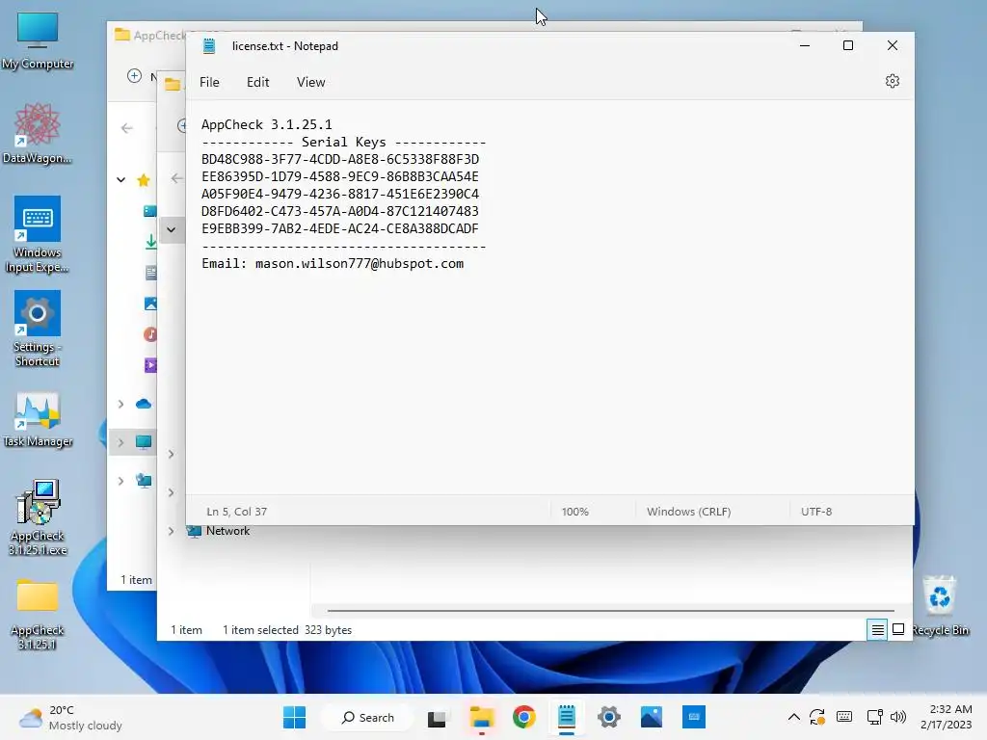Open Task Manager desktop shortcut
987x740 pixels.
[38, 420]
